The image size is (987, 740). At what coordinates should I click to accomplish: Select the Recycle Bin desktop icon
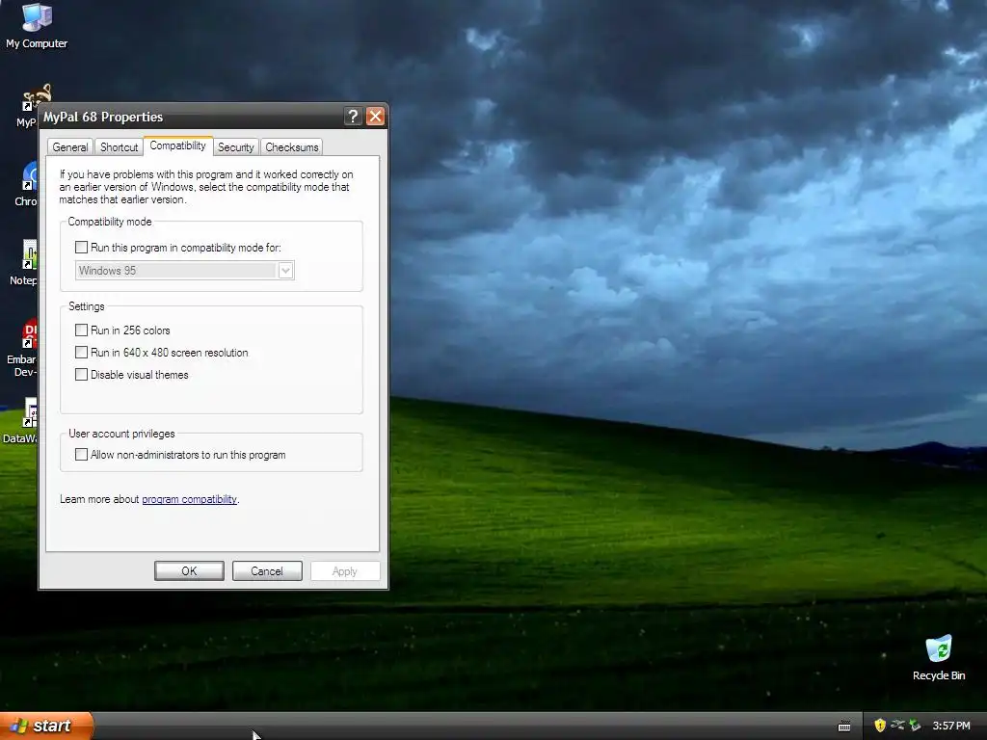939,657
